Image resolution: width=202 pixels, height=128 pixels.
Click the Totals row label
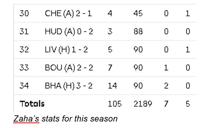pos(32,104)
